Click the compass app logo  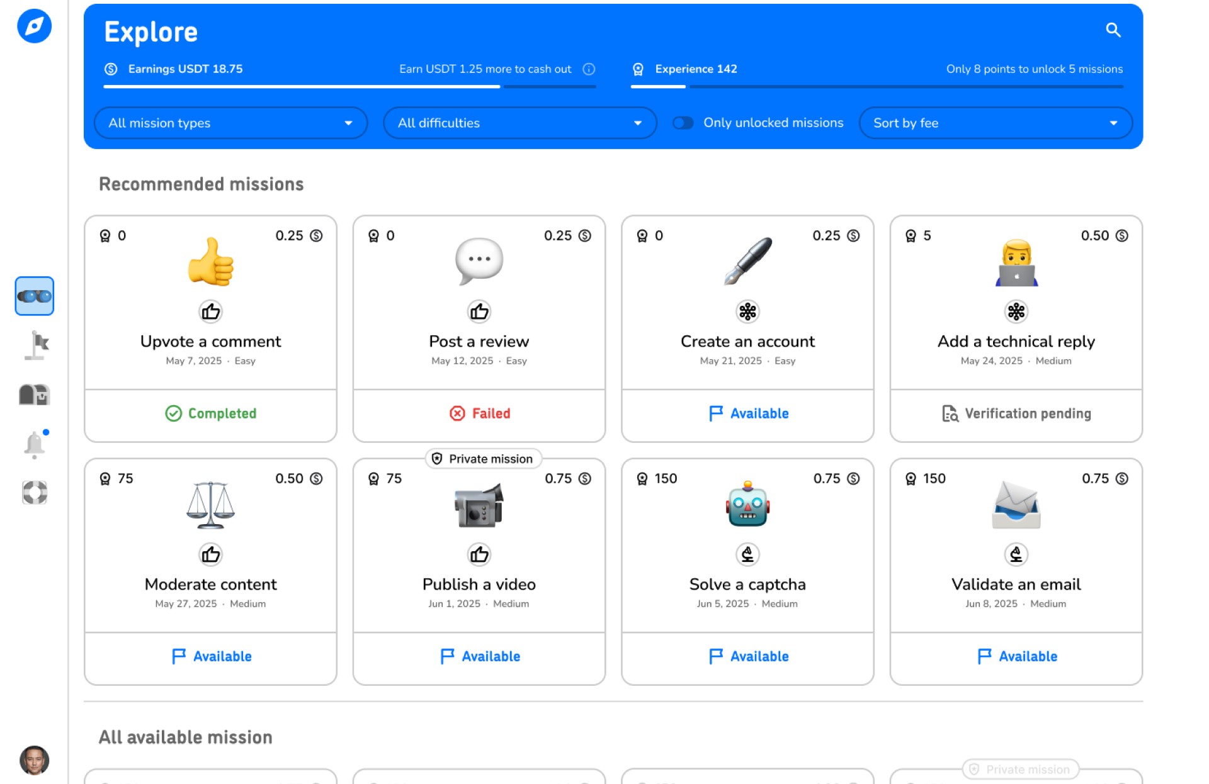(x=34, y=26)
